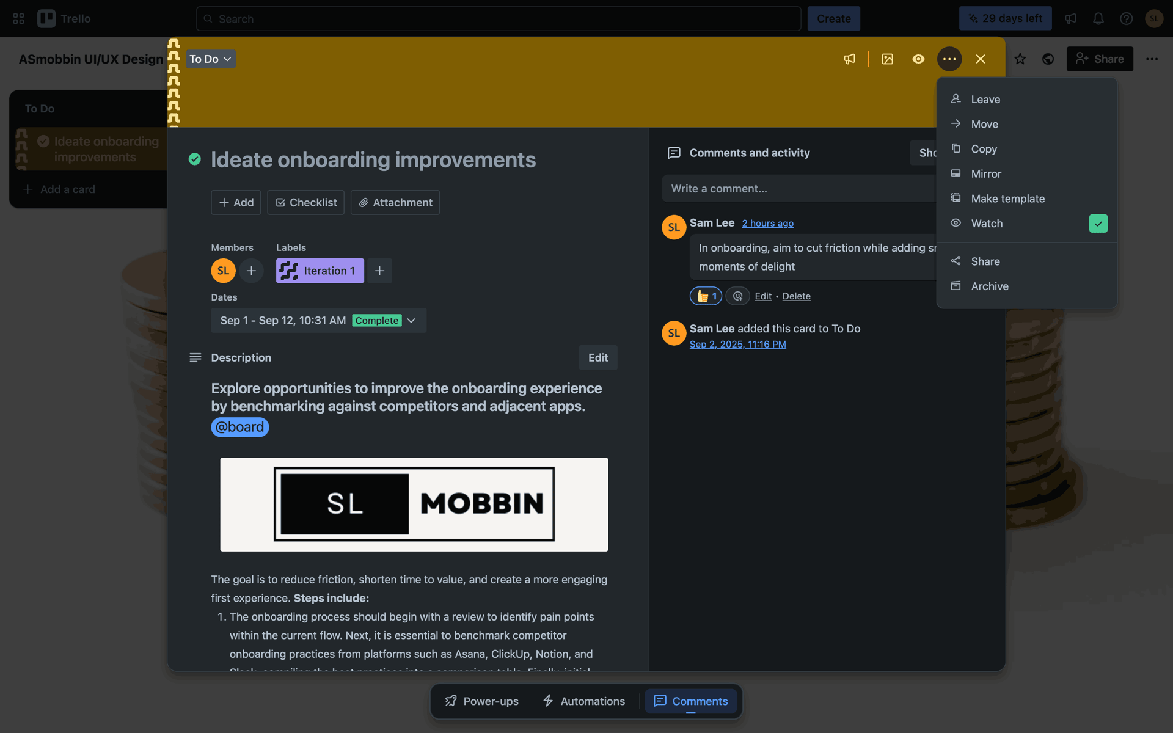Open the Automations tab

click(x=584, y=701)
